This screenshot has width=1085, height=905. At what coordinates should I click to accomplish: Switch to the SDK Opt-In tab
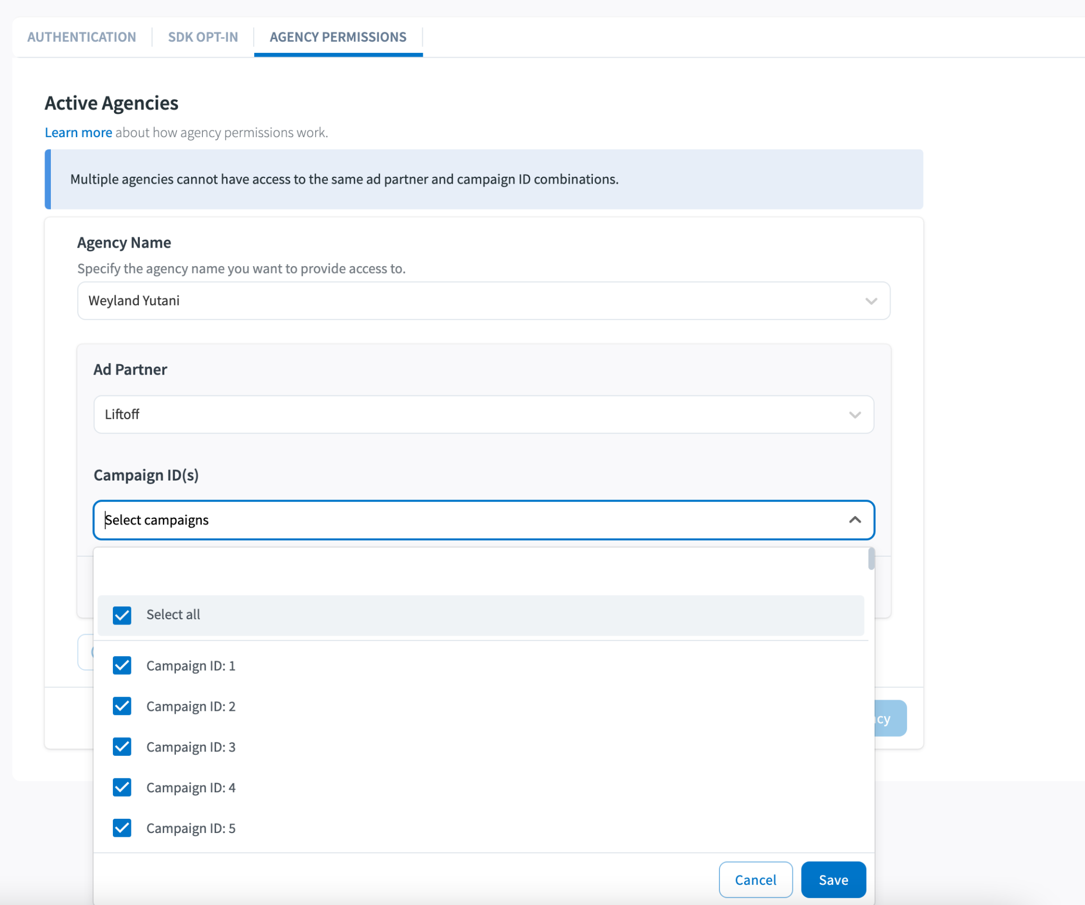(203, 37)
